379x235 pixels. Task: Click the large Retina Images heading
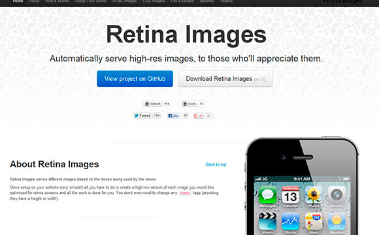(186, 35)
